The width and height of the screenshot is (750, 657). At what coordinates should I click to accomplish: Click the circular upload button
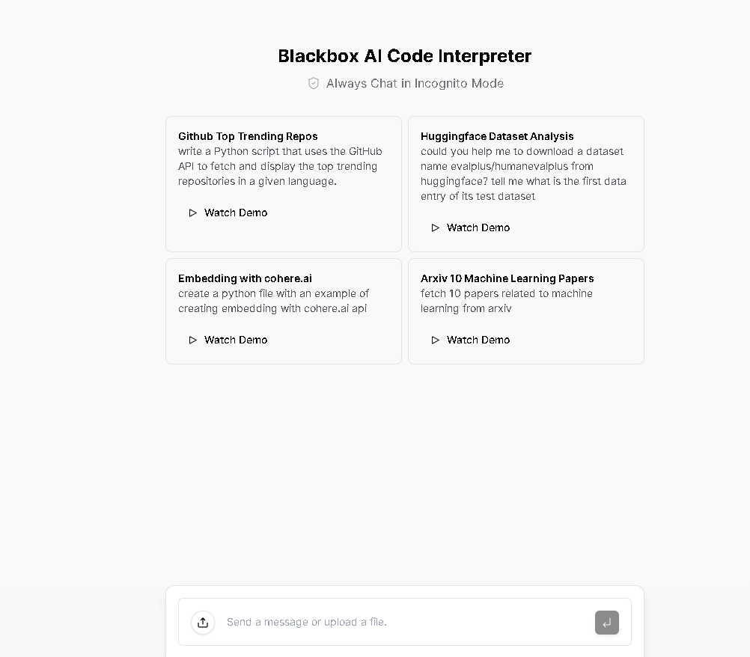pyautogui.click(x=202, y=622)
